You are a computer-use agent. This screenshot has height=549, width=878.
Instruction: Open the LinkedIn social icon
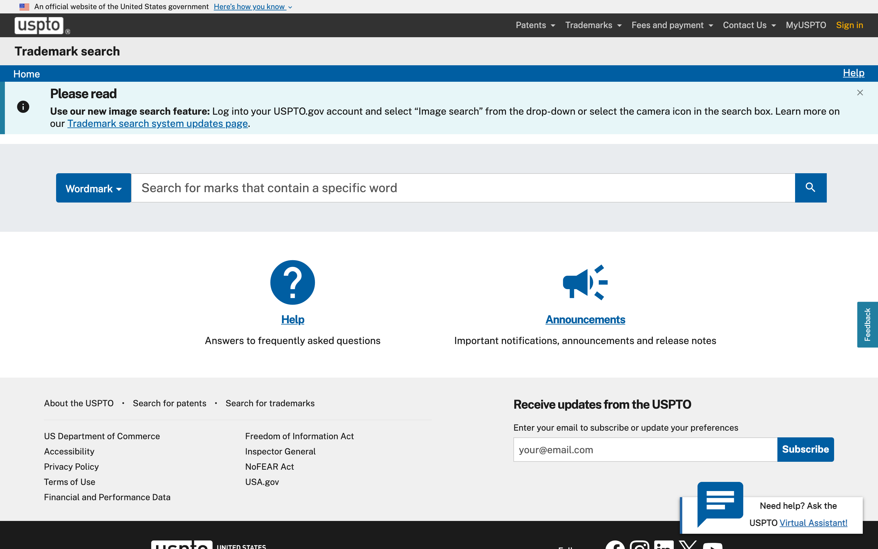[x=664, y=545]
